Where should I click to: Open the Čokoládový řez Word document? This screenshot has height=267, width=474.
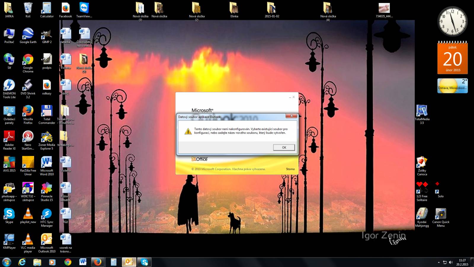coord(84,37)
